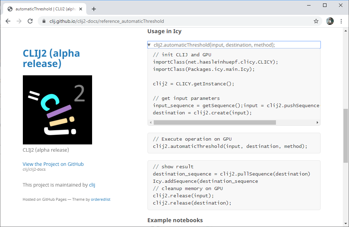Open View the Project on GitHub link
This screenshot has width=349, height=227.
pyautogui.click(x=53, y=164)
